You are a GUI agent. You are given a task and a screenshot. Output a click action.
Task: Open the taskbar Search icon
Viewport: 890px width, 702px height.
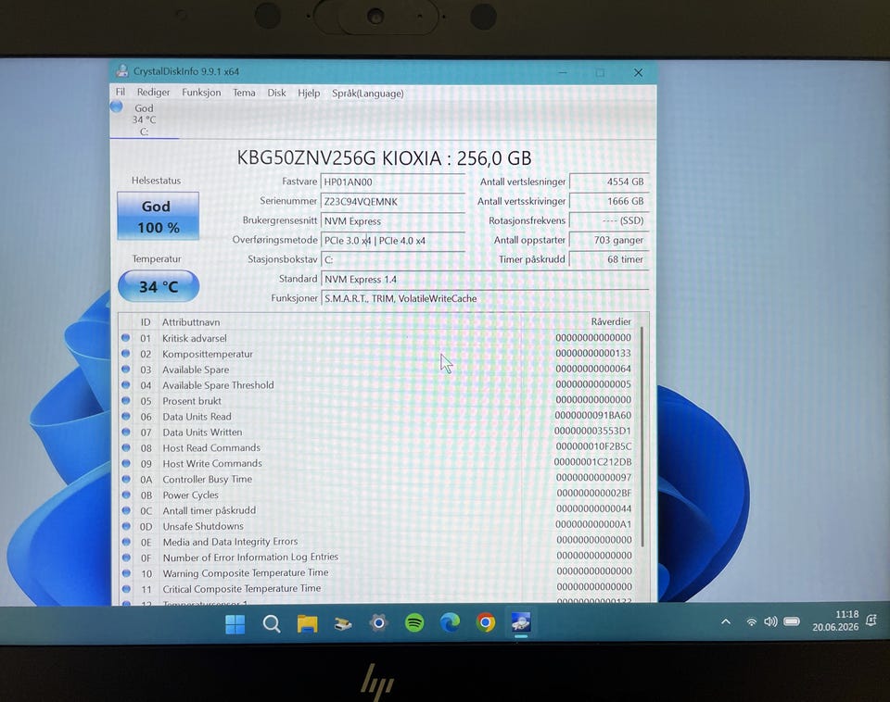272,624
